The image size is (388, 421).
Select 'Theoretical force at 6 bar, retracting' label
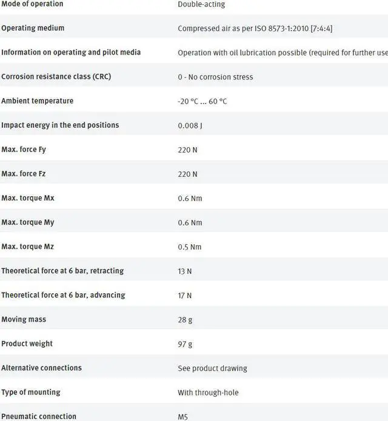click(63, 271)
